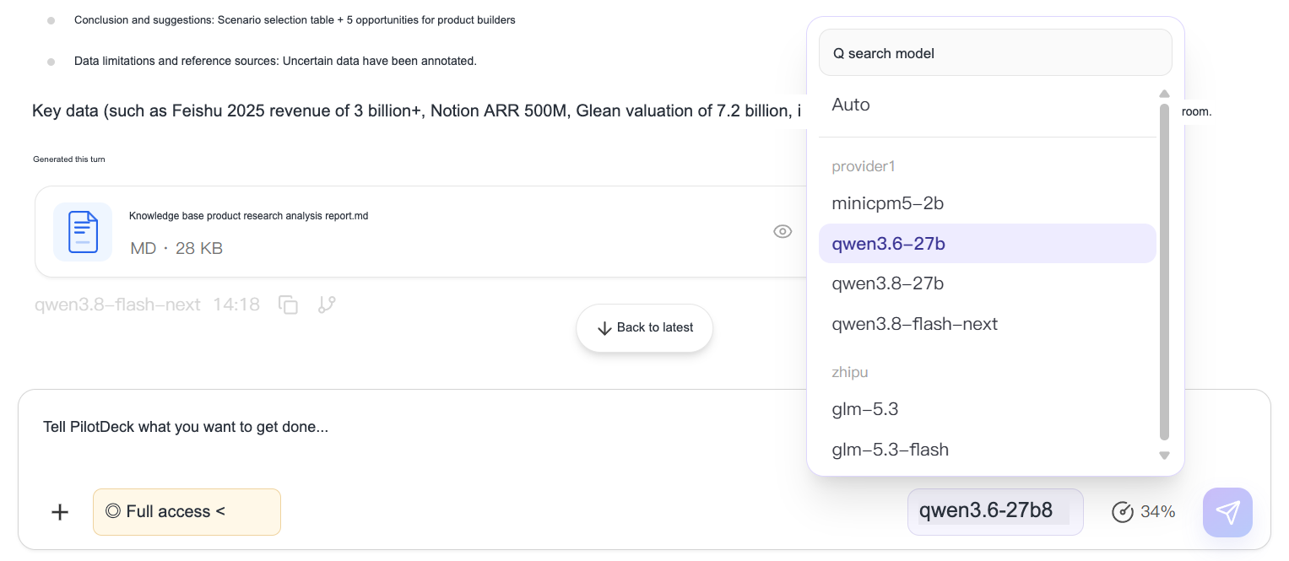Click the zhipu group header
The width and height of the screenshot is (1289, 561).
pos(849,372)
